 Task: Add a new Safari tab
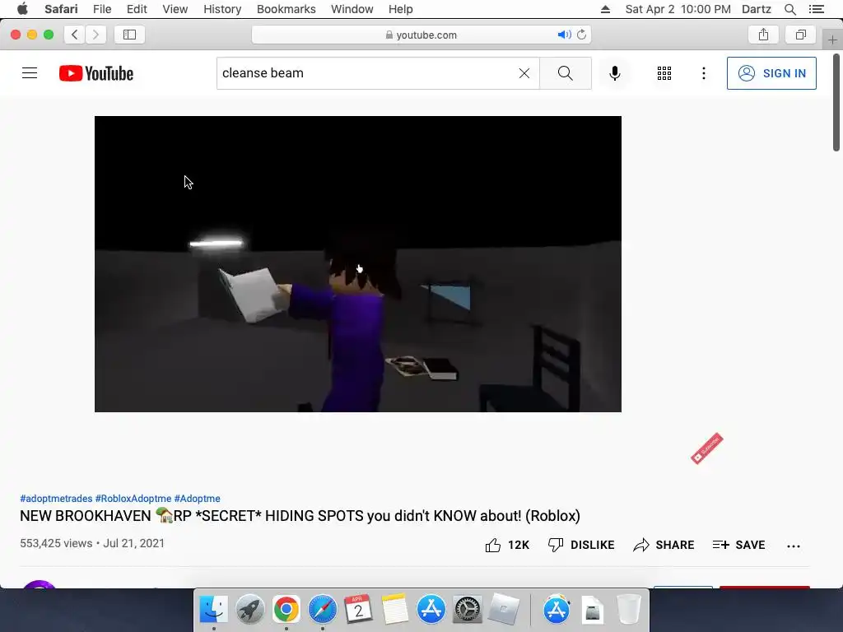pos(832,39)
